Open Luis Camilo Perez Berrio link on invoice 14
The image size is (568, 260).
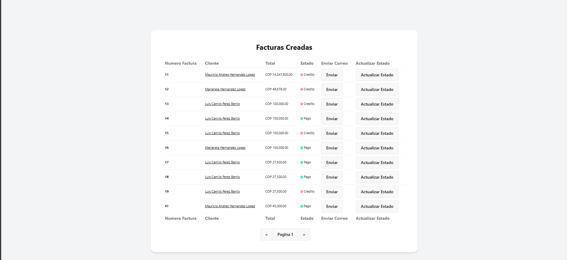222,118
